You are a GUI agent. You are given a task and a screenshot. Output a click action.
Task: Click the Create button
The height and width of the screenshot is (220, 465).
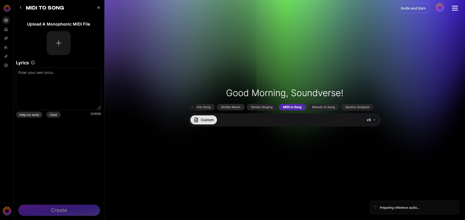pyautogui.click(x=59, y=210)
